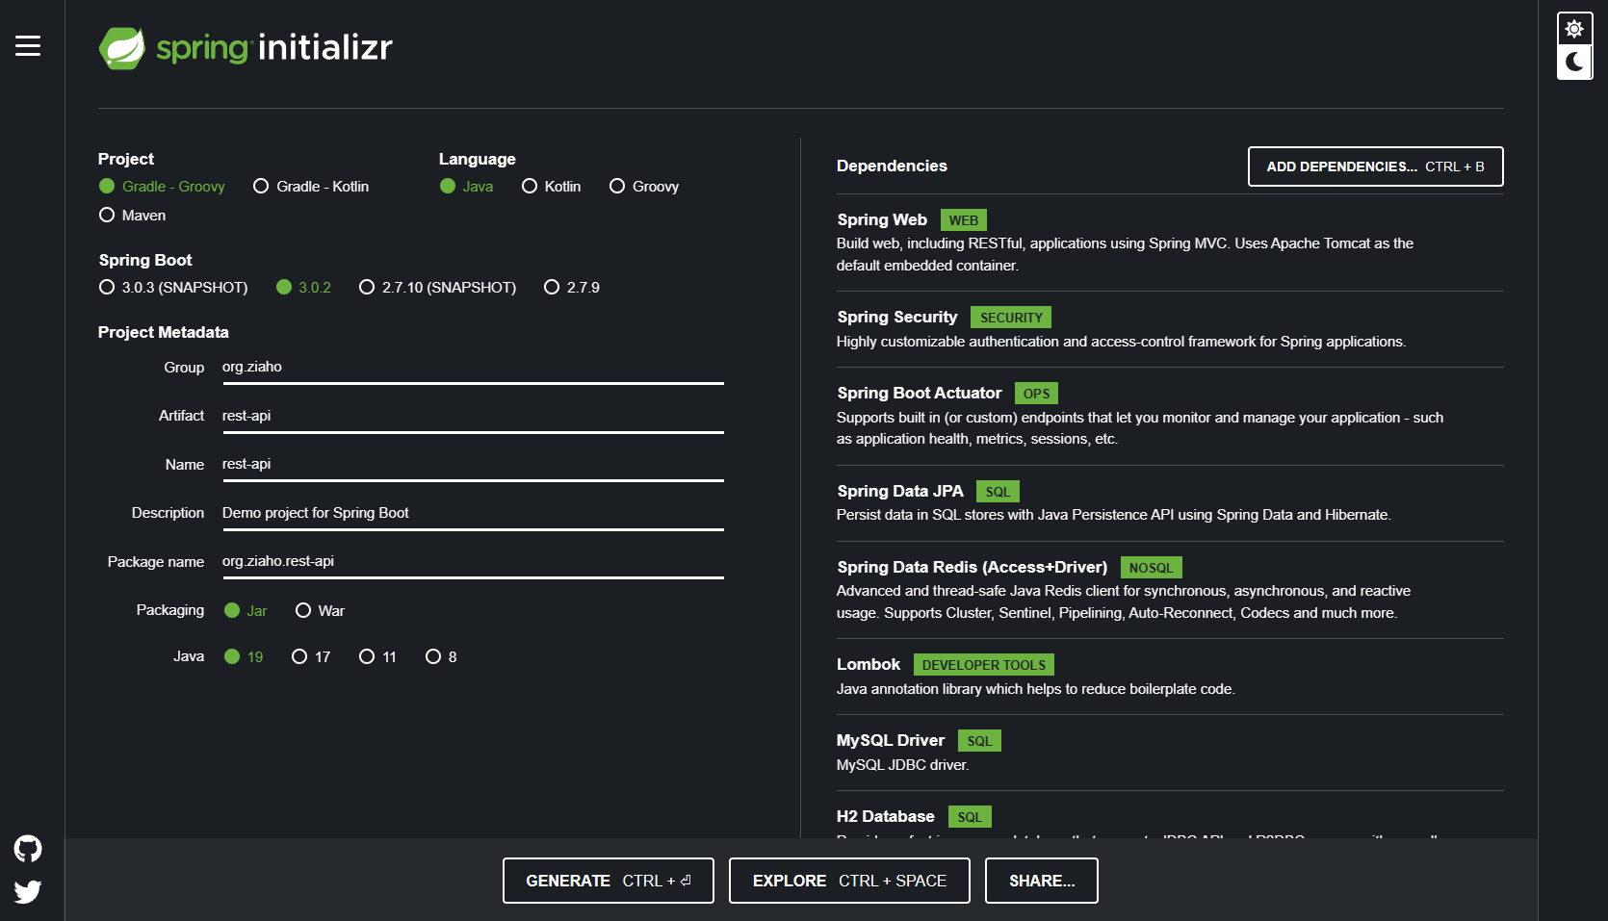Click the WEB tag badge
Screen dimensions: 1608x921
click(964, 220)
